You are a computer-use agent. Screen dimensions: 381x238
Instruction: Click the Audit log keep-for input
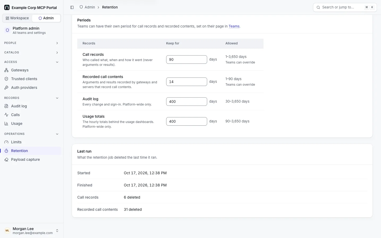pyautogui.click(x=187, y=102)
